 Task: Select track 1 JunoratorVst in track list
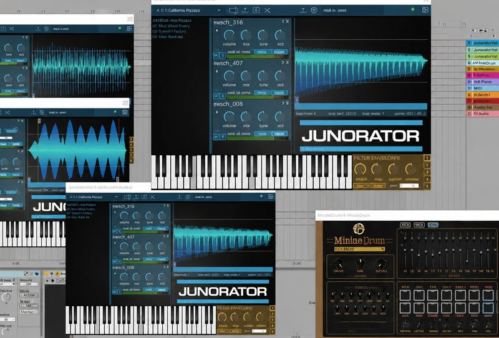[482, 43]
